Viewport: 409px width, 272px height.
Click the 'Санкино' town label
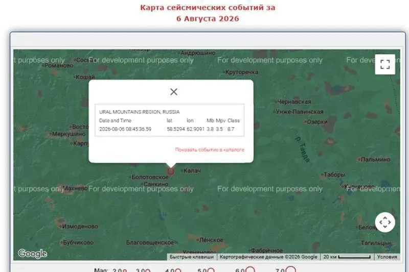point(156,184)
